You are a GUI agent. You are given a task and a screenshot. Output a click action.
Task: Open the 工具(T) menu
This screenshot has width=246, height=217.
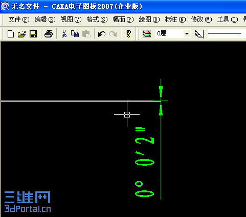coord(228,19)
